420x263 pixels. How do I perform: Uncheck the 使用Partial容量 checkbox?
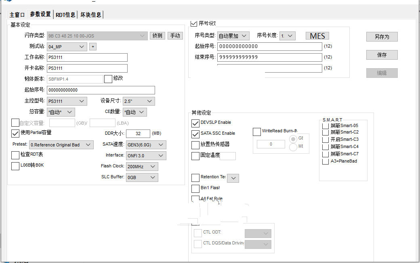(x=15, y=133)
